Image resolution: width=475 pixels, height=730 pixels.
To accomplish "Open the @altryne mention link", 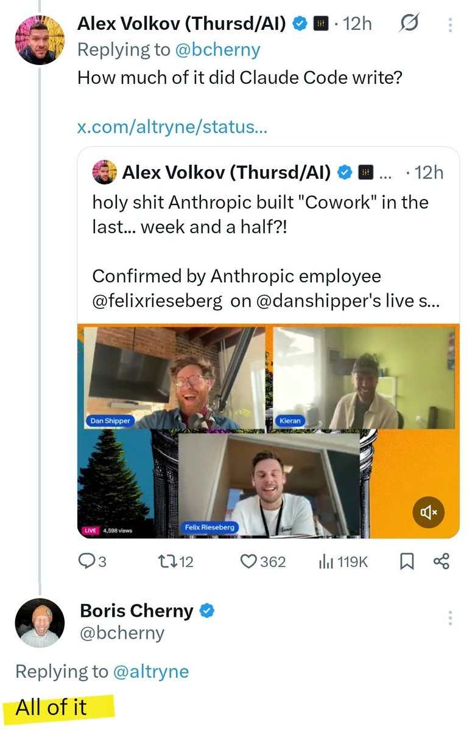I will (150, 672).
